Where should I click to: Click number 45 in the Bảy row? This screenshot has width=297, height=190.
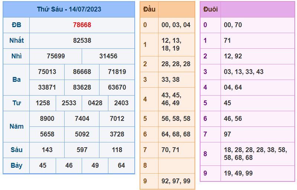[43, 165]
